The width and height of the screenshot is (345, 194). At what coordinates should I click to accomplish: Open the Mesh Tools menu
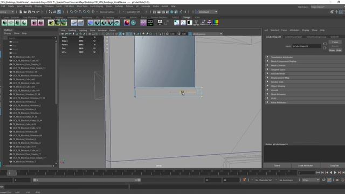point(82,6)
